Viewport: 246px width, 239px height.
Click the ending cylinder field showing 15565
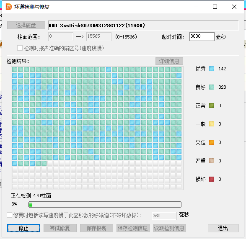click(x=99, y=36)
